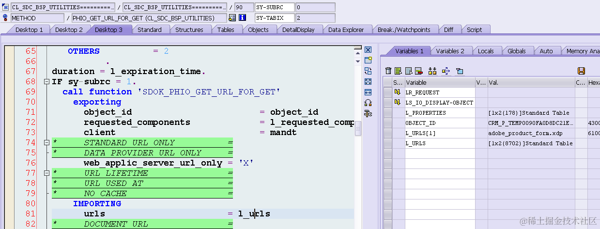The width and height of the screenshot is (600, 229).
Task: Switch to the Globals tab
Action: 517,51
